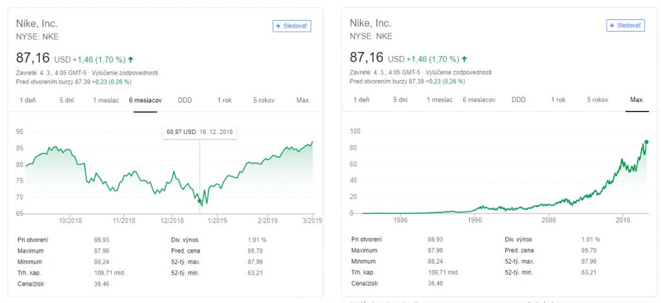
Task: Select 6 mesiacov tab in right chart
Action: coord(479,101)
